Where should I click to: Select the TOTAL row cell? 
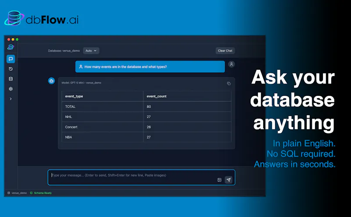pos(102,107)
